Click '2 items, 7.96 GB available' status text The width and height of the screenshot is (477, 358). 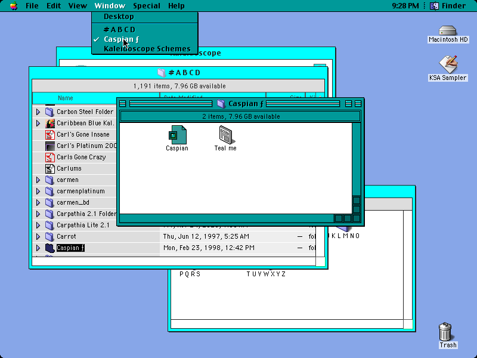[241, 116]
